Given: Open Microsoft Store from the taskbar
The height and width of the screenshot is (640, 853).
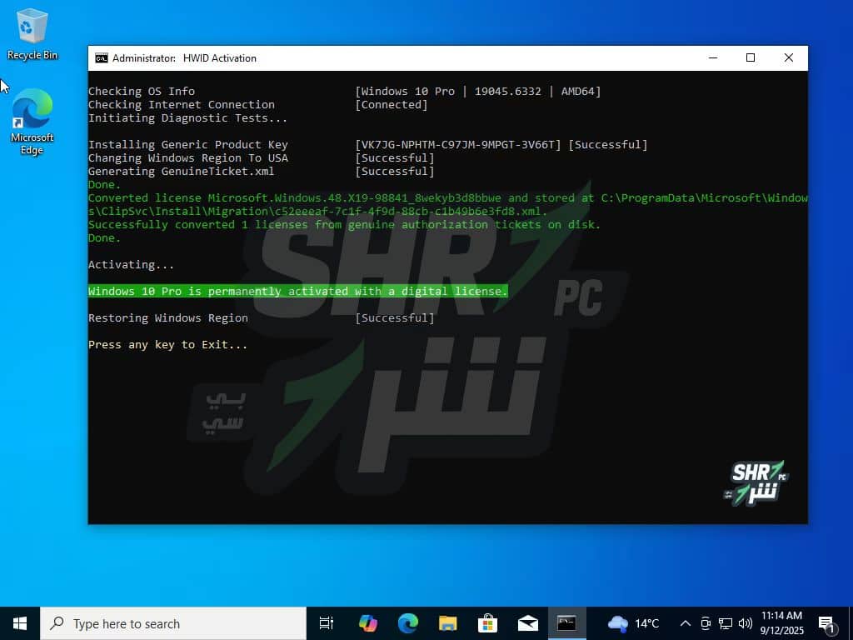Looking at the screenshot, I should pos(487,623).
